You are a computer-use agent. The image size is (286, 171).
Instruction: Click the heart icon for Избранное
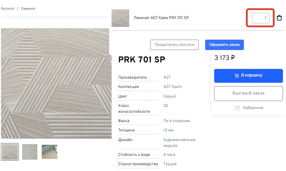pos(237,108)
